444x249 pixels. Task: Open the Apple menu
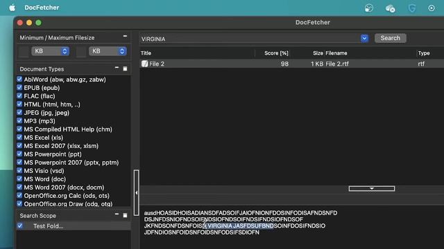pos(12,8)
